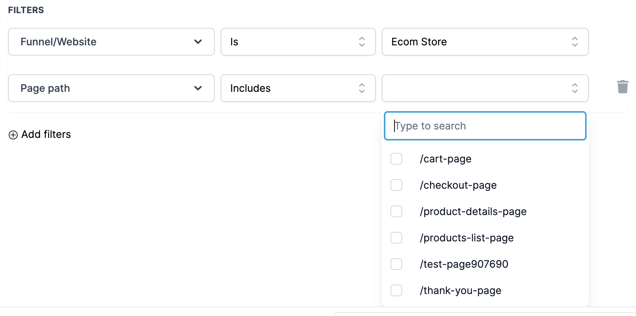Image resolution: width=636 pixels, height=316 pixels.
Task: Click the trash icon to delete filter
Action: (x=622, y=87)
